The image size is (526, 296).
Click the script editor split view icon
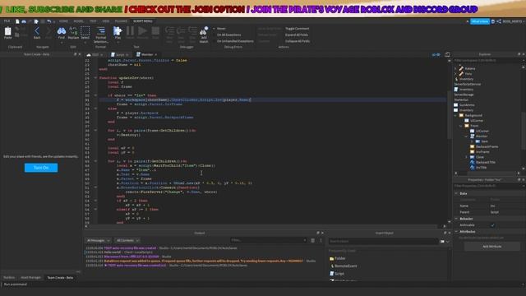point(447,54)
